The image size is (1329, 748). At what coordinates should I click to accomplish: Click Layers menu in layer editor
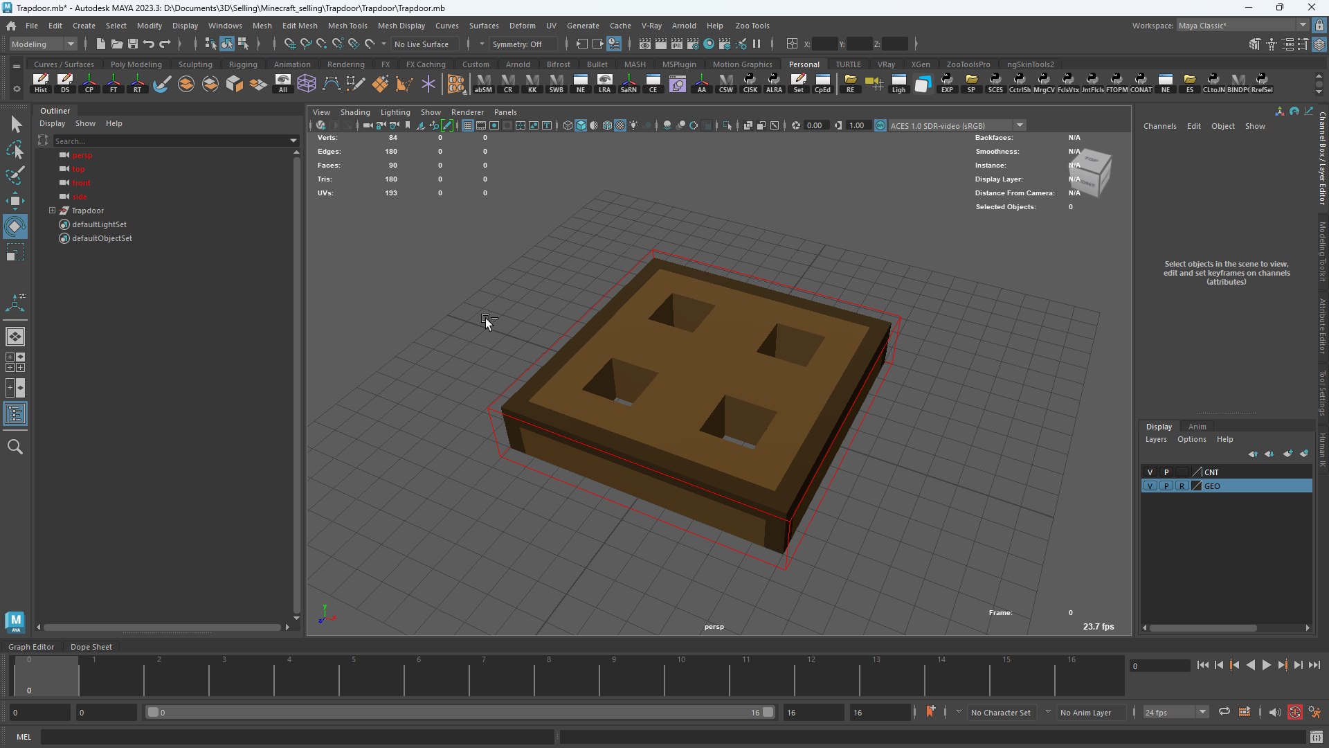pos(1156,439)
